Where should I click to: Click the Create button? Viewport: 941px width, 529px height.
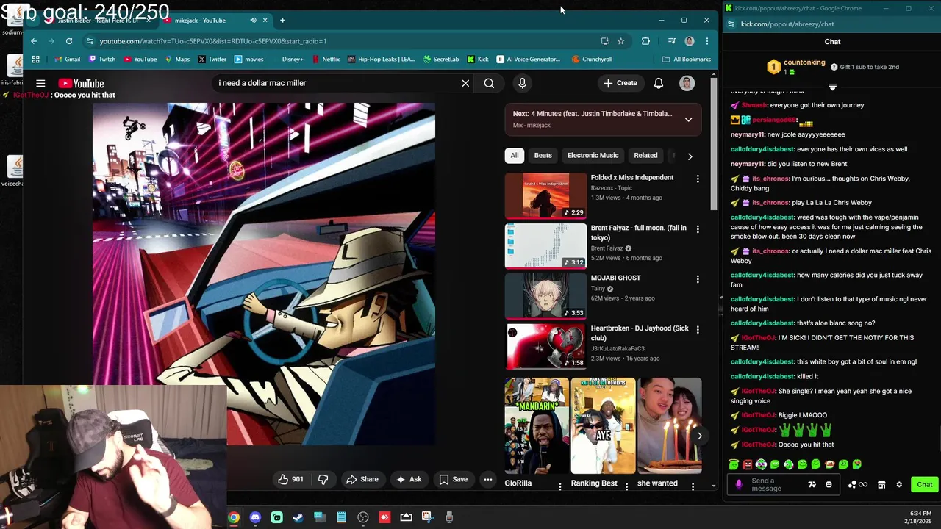(x=620, y=83)
